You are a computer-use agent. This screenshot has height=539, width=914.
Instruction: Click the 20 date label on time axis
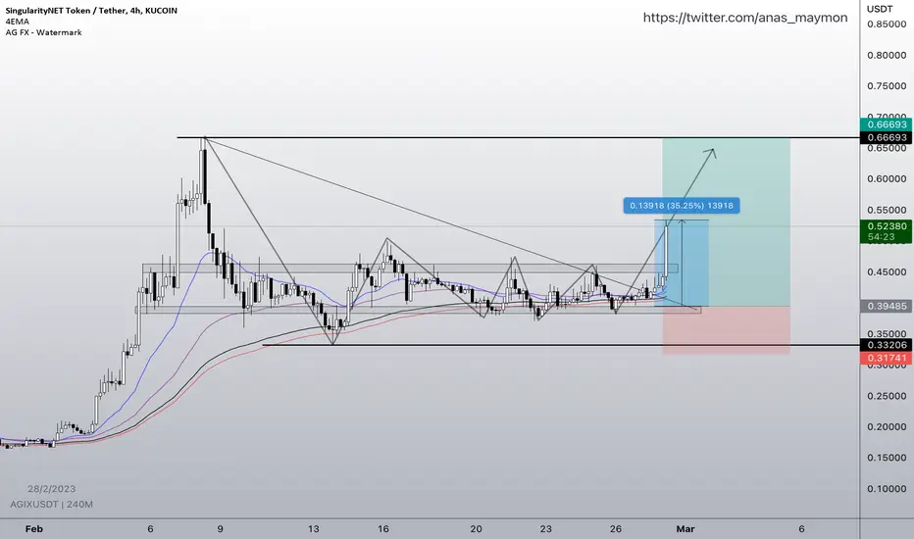click(477, 528)
